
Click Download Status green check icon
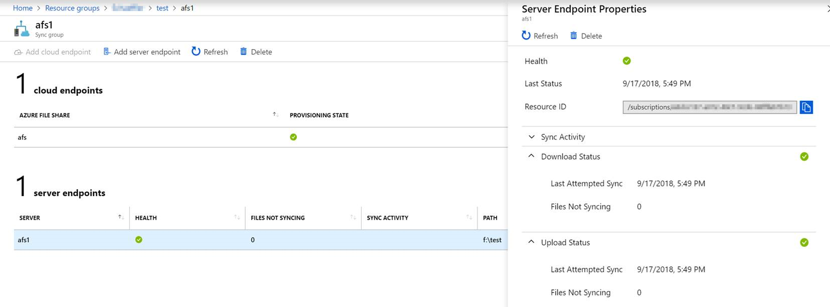[804, 157]
